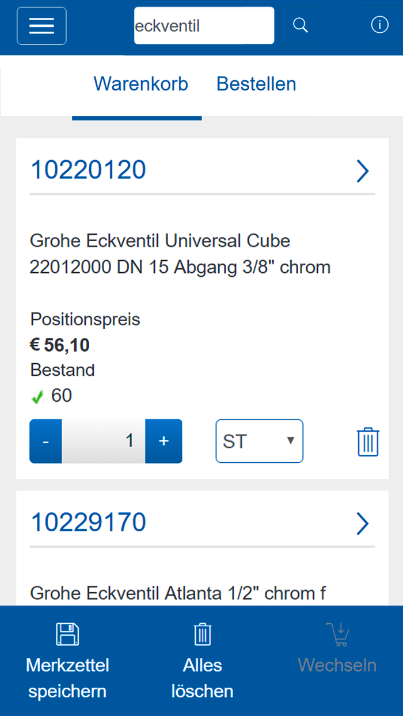403x716 pixels.
Task: Open article number 10220120 link
Action: 88,170
